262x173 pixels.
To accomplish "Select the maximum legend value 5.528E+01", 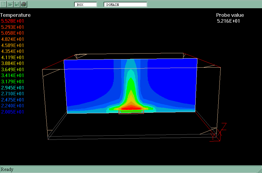I will [13, 21].
